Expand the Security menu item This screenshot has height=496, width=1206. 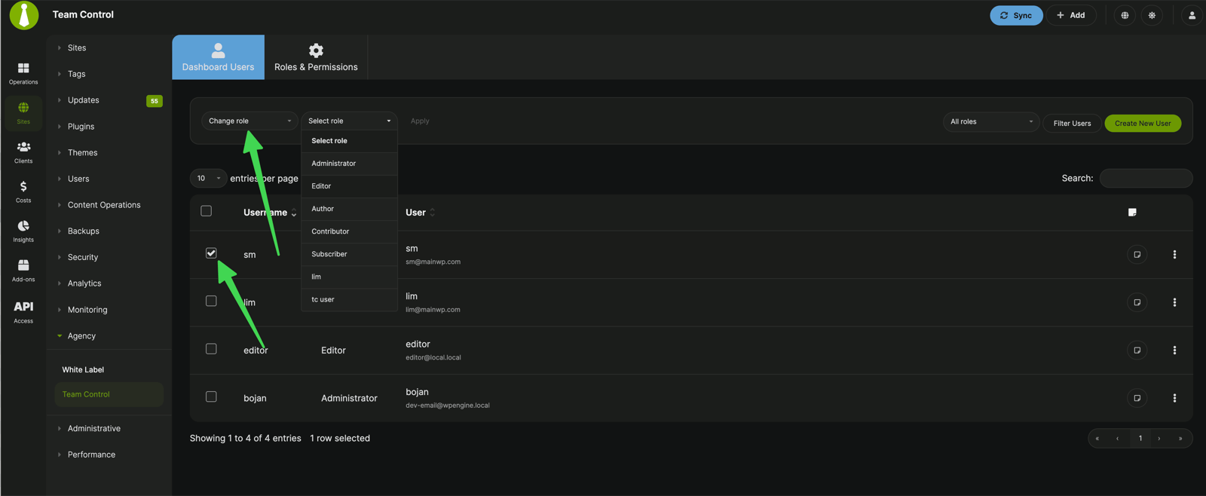82,257
